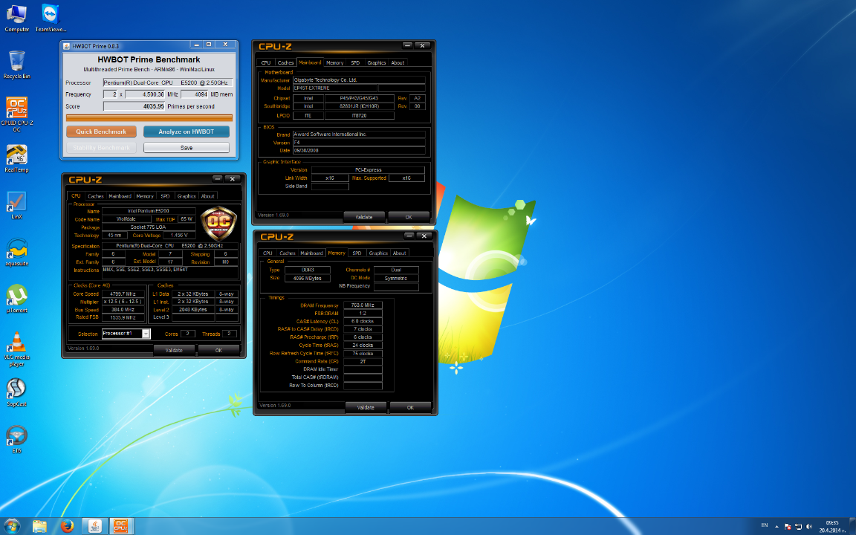
Task: Select CPU tab in Memory CPU-Z window
Action: (x=267, y=253)
